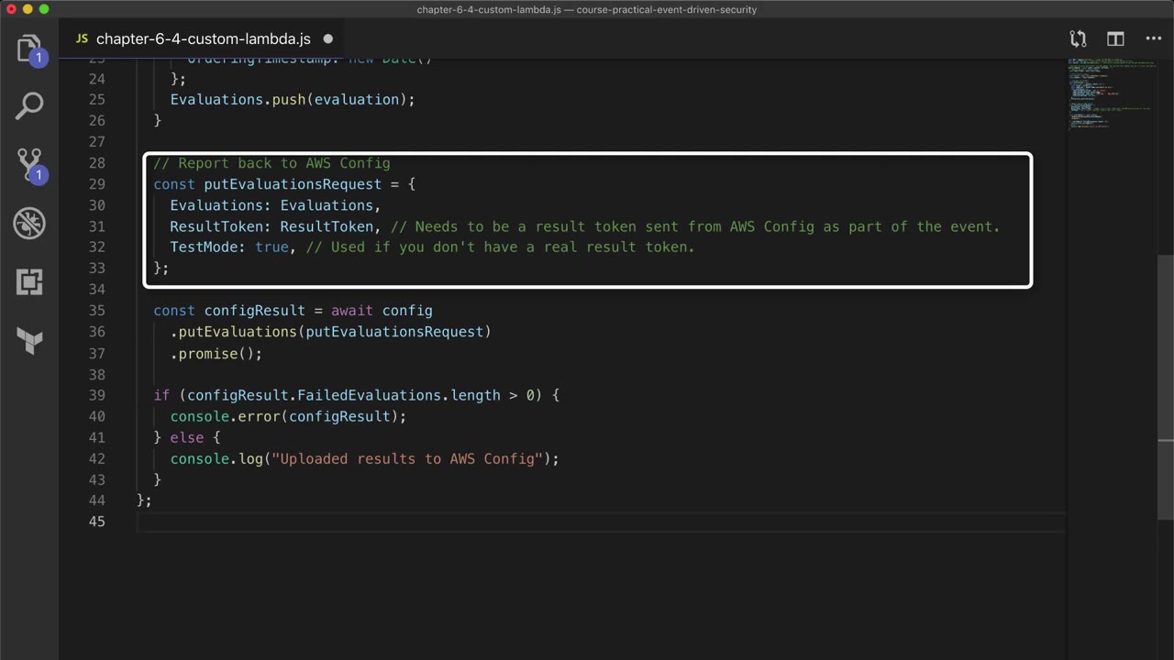Click console.error on line 40

(224, 416)
